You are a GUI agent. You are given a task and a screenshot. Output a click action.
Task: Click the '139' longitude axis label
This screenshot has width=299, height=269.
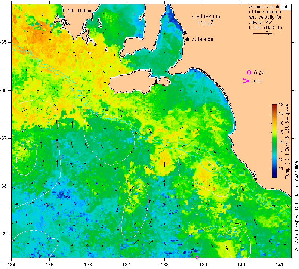pyautogui.click(x=203, y=265)
